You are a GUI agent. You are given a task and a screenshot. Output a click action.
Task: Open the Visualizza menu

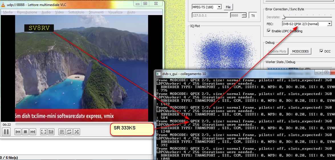click(115, 12)
